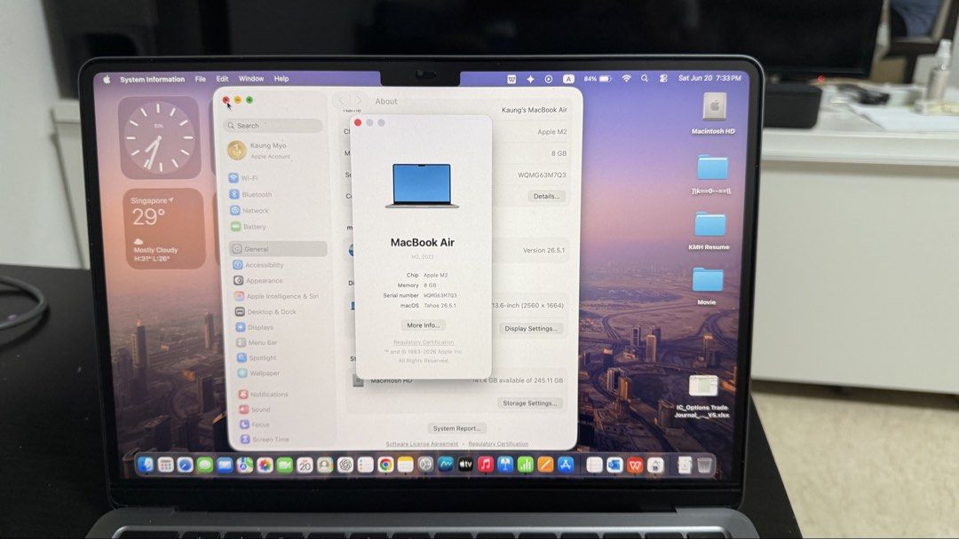Click the Details… button in Settings
This screenshot has height=539, width=959.
tap(546, 197)
